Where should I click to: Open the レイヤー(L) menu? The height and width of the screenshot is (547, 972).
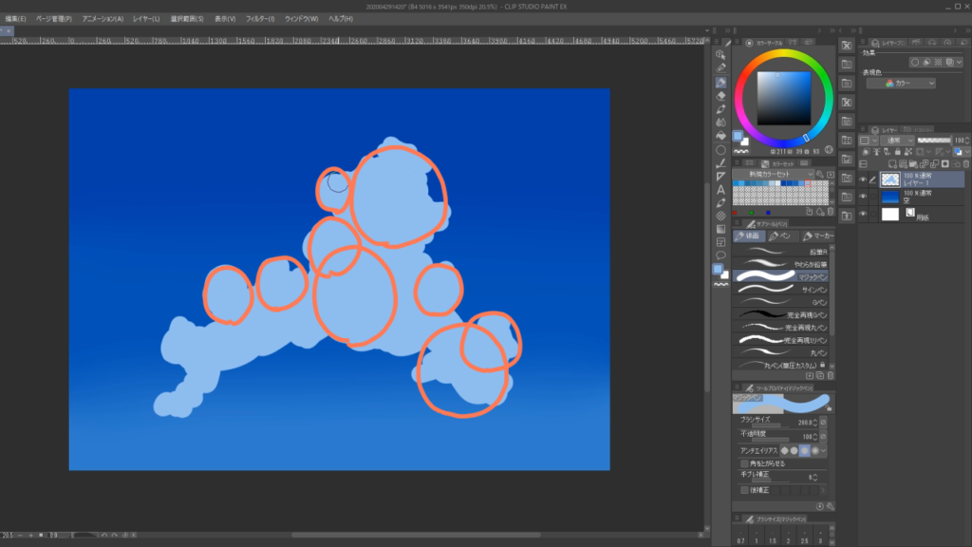click(x=145, y=19)
